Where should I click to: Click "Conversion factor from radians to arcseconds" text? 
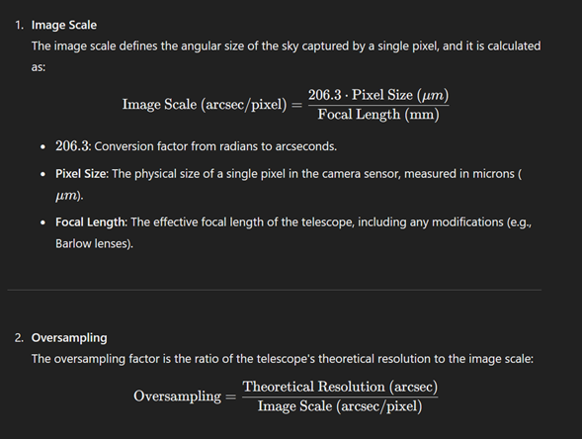(x=214, y=146)
